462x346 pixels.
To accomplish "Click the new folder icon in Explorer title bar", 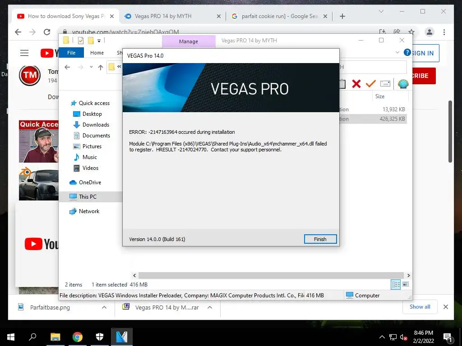I will (x=91, y=41).
